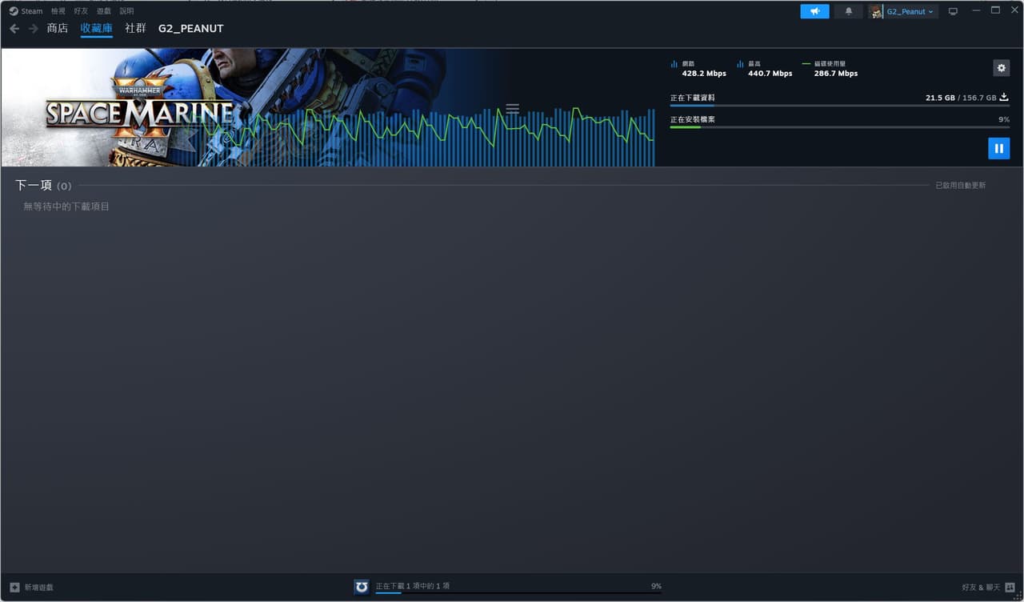Click the Space Marine II banner logo

pyautogui.click(x=140, y=116)
